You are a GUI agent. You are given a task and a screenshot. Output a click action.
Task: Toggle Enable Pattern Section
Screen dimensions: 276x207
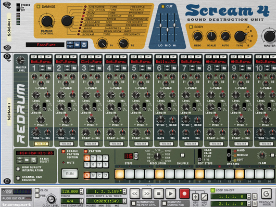click(x=64, y=151)
